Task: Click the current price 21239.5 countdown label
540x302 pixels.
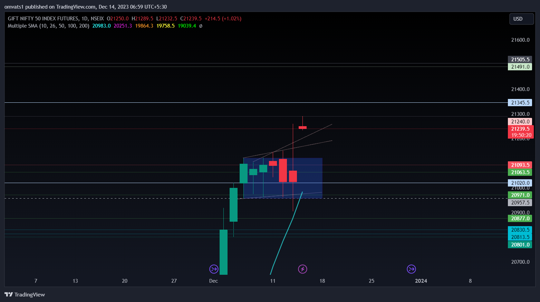Action: (x=521, y=132)
